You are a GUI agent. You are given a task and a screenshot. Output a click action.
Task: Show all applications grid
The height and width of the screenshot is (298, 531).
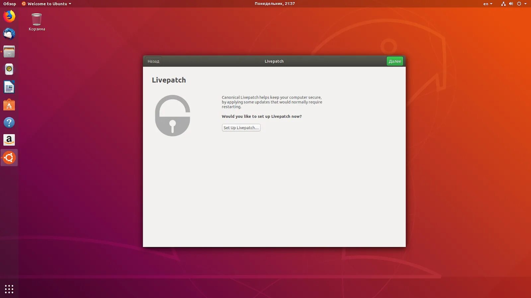point(9,289)
